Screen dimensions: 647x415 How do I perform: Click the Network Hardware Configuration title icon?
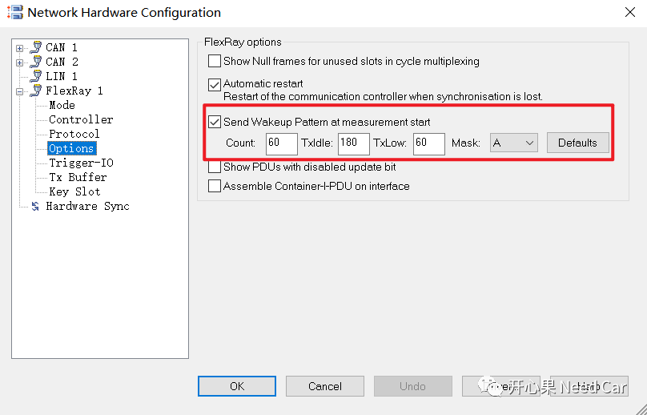(14, 13)
